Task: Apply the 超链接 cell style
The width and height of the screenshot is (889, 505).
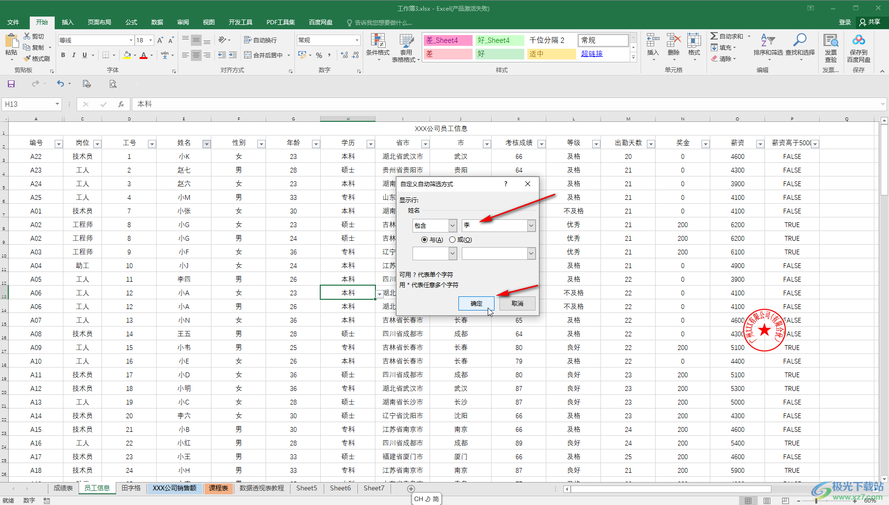Action: [603, 54]
